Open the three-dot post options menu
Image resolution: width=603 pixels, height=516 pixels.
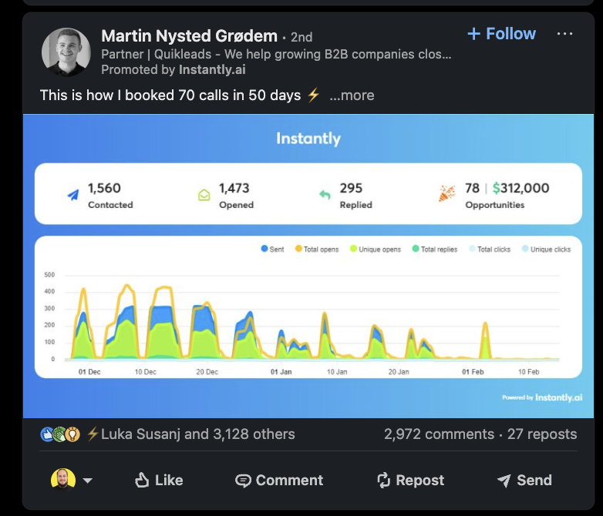[x=564, y=34]
